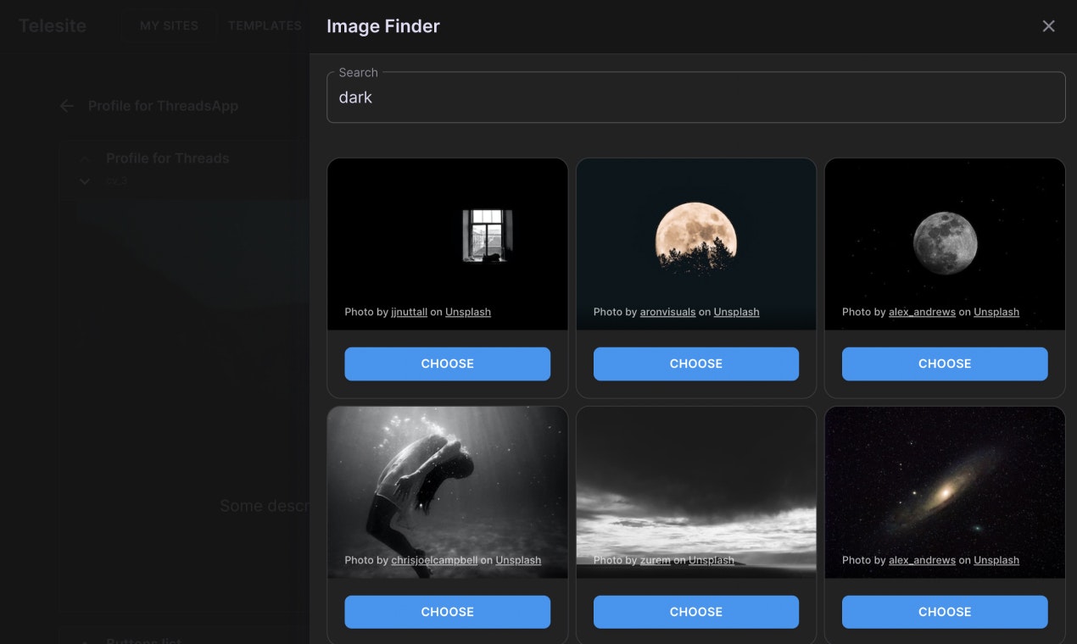The image size is (1077, 644).
Task: Select the 'Profile for Threads' block title
Action: [167, 158]
